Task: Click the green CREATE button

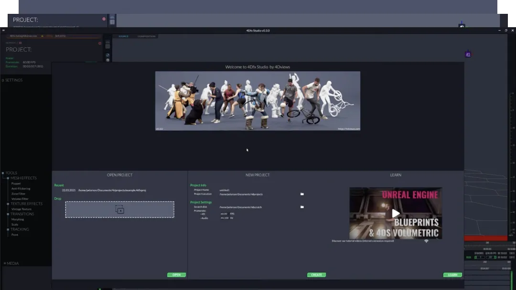Action: (316, 275)
